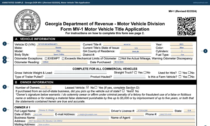Check out-of-state pickup Yes box
The image size is (210, 126).
pos(123,91)
